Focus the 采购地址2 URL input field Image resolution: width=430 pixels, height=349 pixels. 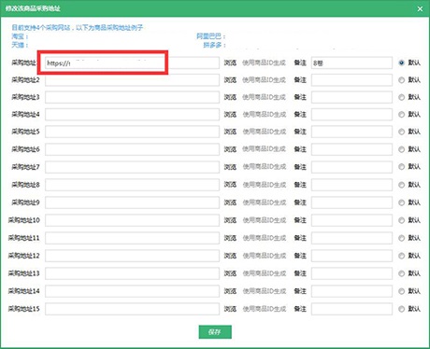[x=132, y=80]
